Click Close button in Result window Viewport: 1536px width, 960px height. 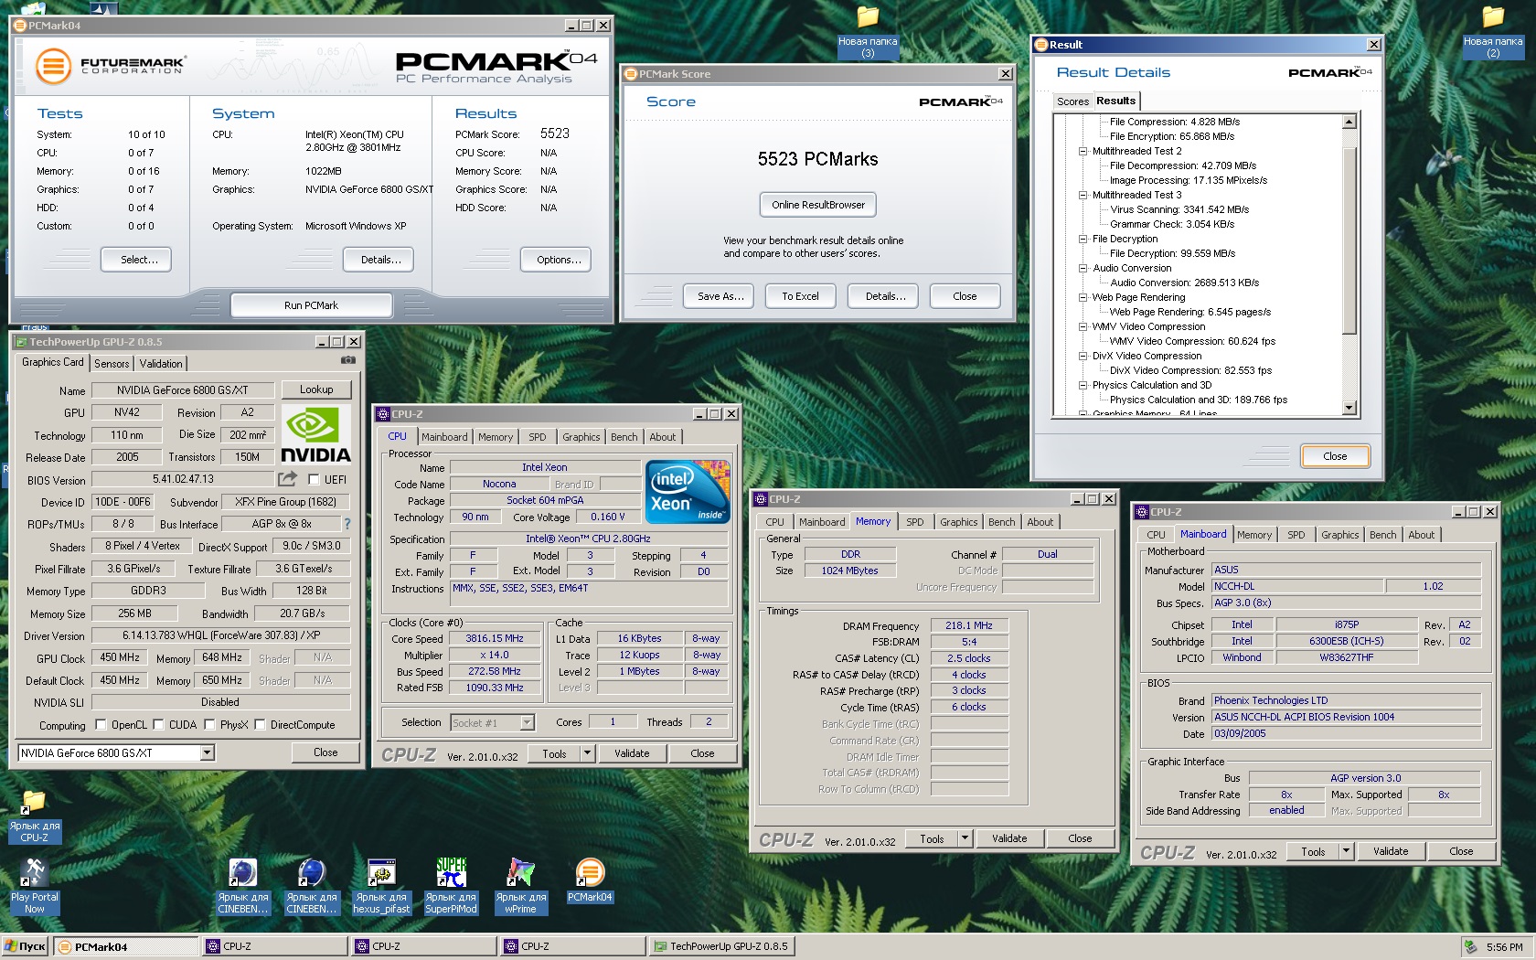pyautogui.click(x=1335, y=456)
